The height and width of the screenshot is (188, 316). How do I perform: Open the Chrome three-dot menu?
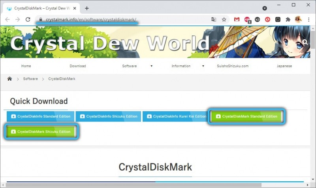[308, 19]
